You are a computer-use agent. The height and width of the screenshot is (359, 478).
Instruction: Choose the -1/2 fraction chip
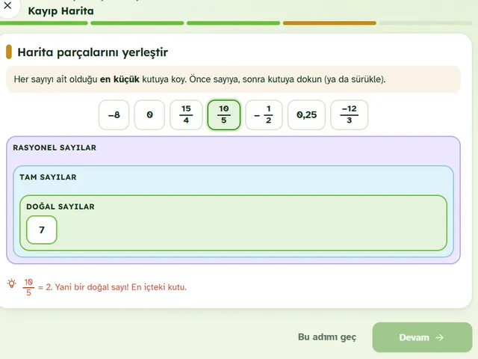[x=264, y=114]
